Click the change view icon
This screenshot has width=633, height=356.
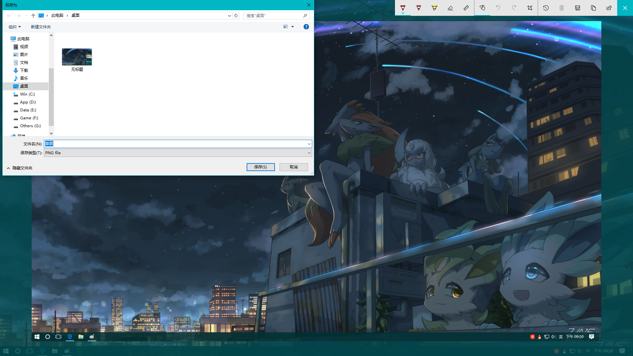click(286, 27)
